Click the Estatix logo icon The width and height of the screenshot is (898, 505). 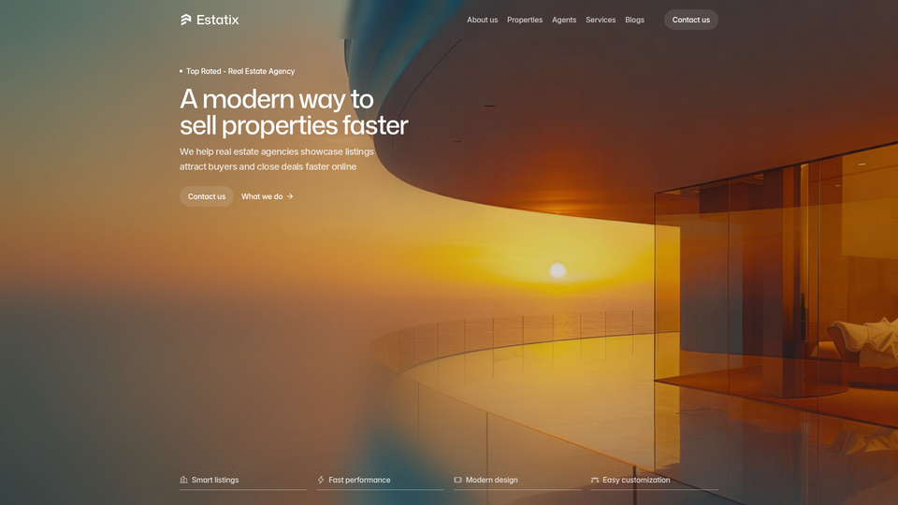(x=185, y=20)
